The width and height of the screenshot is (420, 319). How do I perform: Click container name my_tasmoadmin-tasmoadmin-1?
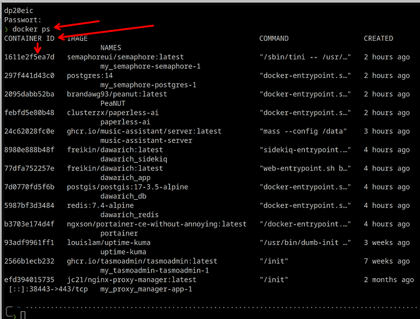pyautogui.click(x=155, y=271)
